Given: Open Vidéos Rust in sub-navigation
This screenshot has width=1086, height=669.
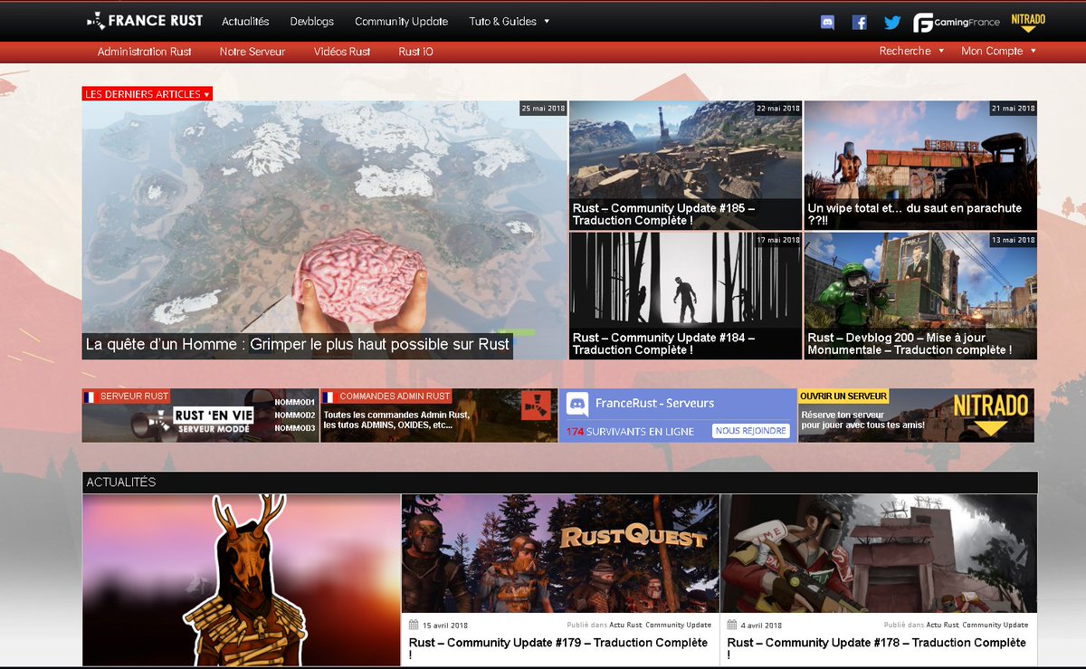Looking at the screenshot, I should coord(342,52).
